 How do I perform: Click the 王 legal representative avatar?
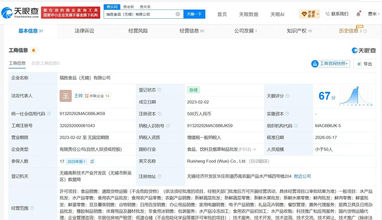65,96
